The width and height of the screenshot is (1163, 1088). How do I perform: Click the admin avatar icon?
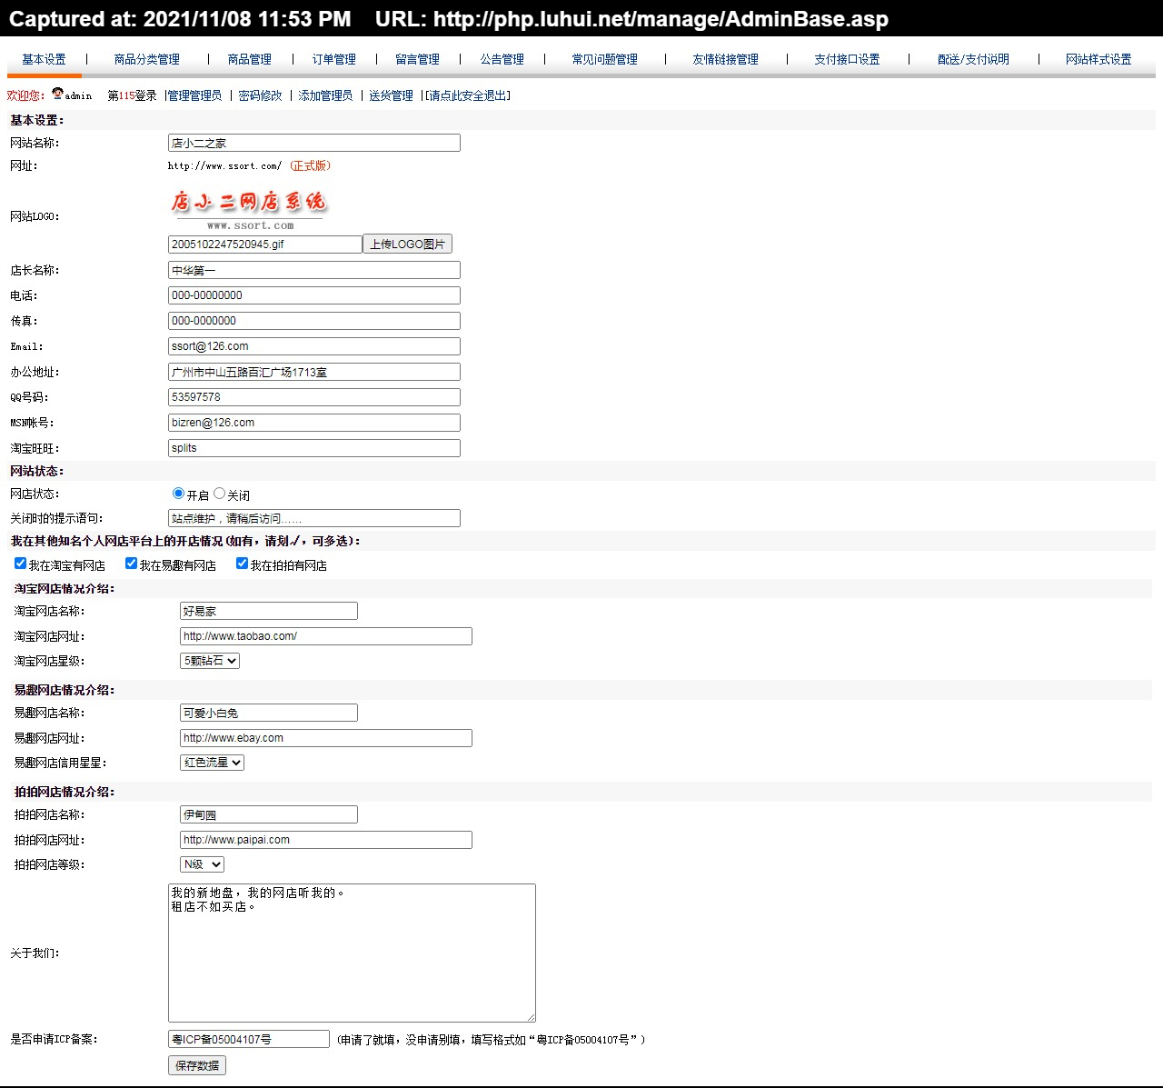[57, 94]
